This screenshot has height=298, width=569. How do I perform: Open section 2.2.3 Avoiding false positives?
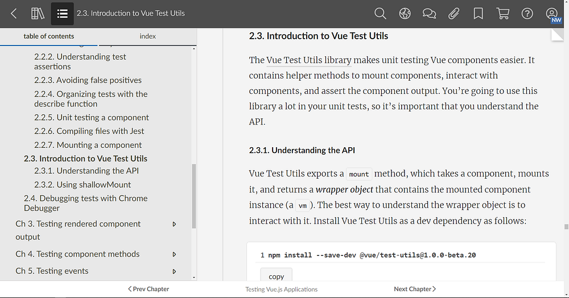click(88, 80)
